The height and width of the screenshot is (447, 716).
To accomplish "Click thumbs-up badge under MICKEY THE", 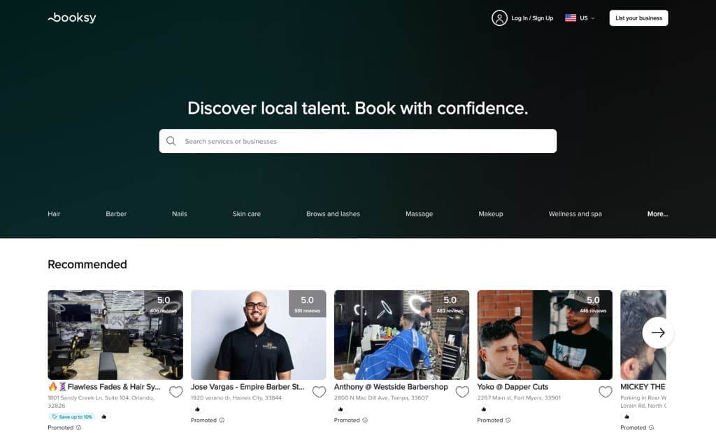I will (x=627, y=416).
